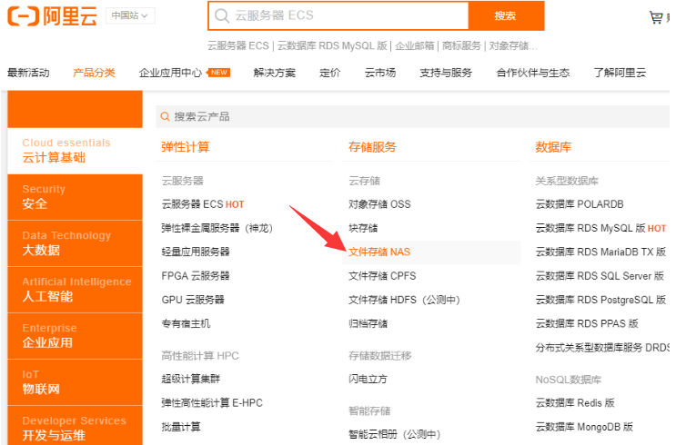676x445 pixels.
Task: Open 云数据库 RDS MySQL 版 HOT product link
Action: 601,228
